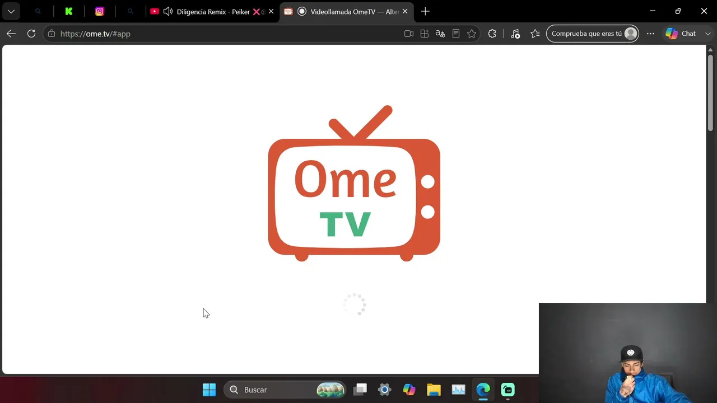Viewport: 717px width, 403px height.
Task: Open the Windows Start menu
Action: (x=209, y=390)
